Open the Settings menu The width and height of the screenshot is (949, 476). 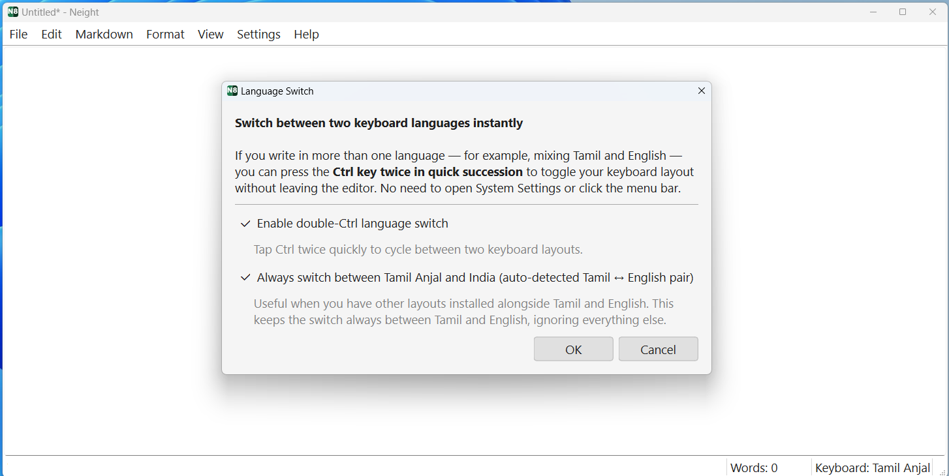coord(258,35)
